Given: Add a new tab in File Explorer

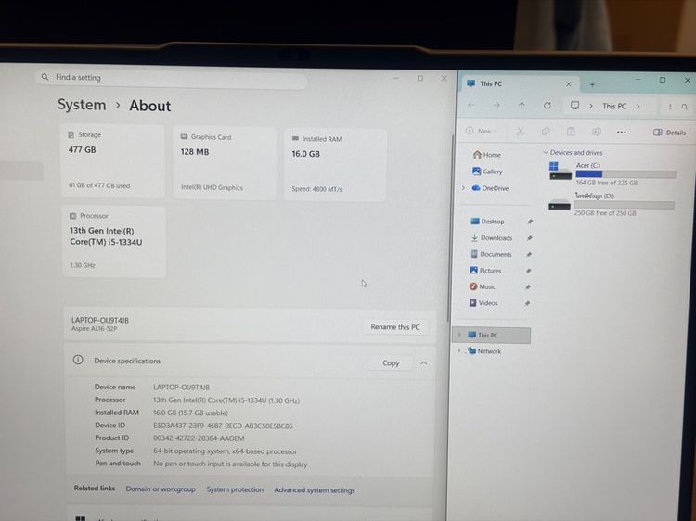Looking at the screenshot, I should 592,84.
